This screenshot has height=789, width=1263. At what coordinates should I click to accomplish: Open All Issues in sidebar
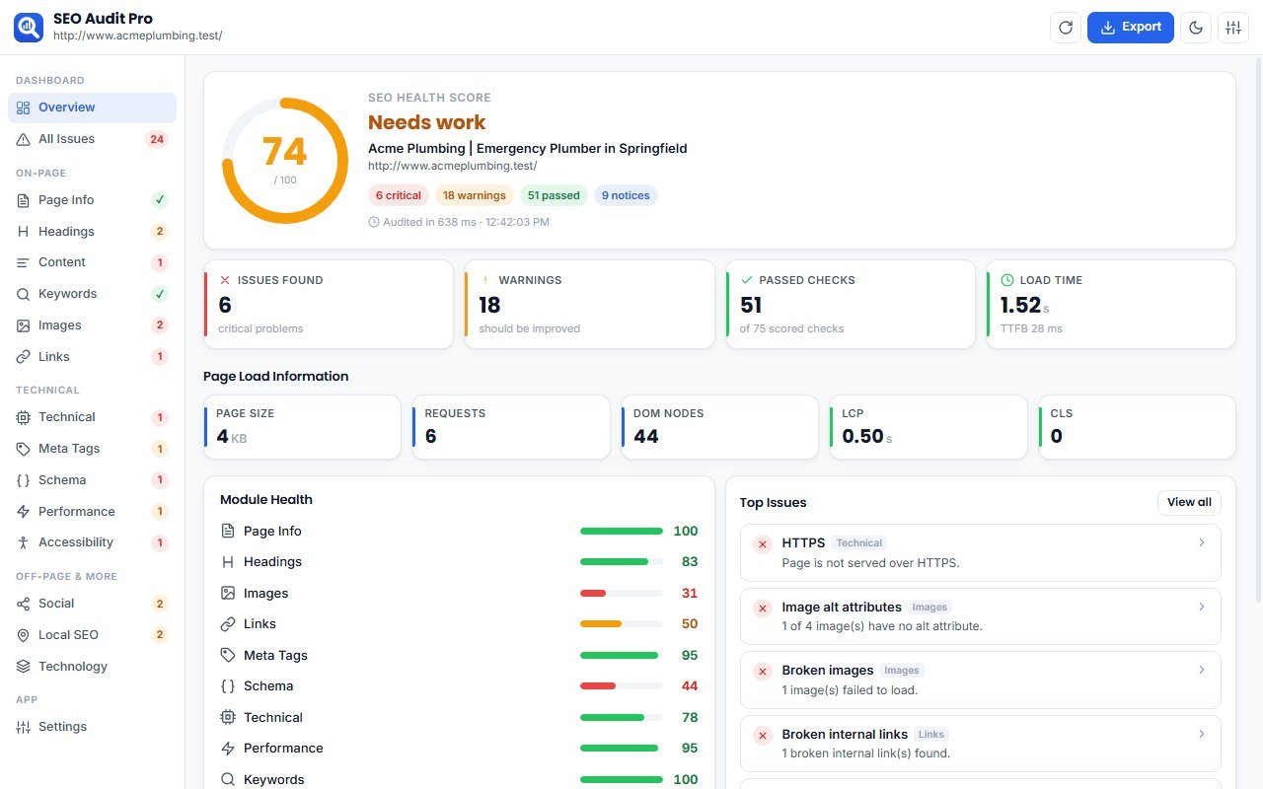click(x=92, y=139)
